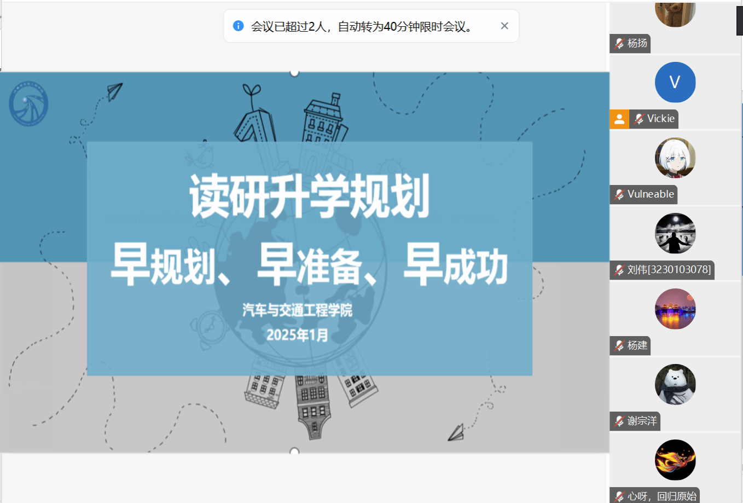Click the muted mic icon beside 心呀，回归原始
This screenshot has width=743, height=503.
619,496
